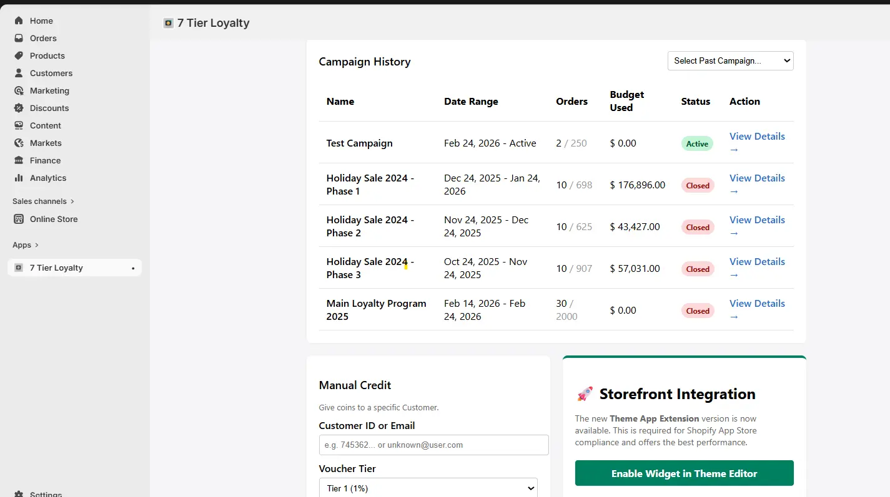Image resolution: width=890 pixels, height=497 pixels.
Task: Click the Home icon in sidebar
Action: [19, 21]
